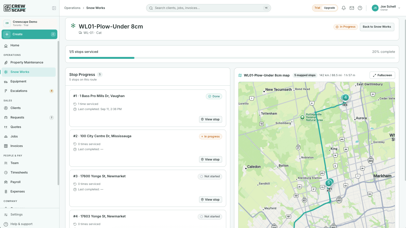
Task: Open the mail inbox icon
Action: pos(352,8)
